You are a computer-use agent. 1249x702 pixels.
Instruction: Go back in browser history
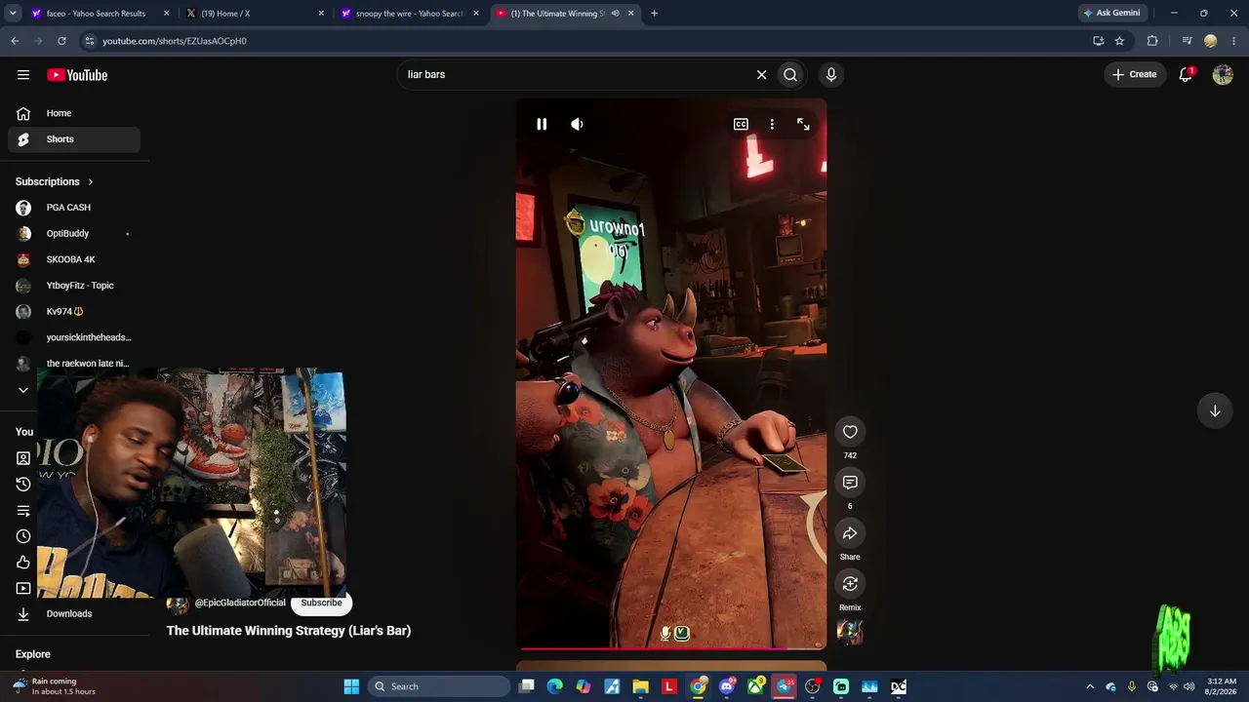click(x=15, y=41)
